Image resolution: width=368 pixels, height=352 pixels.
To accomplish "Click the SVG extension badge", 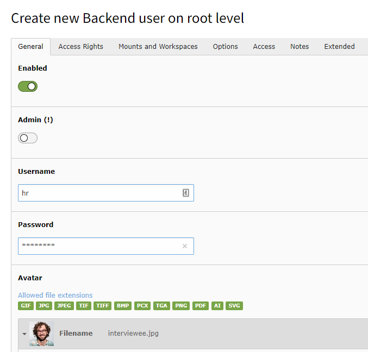I will click(x=234, y=306).
